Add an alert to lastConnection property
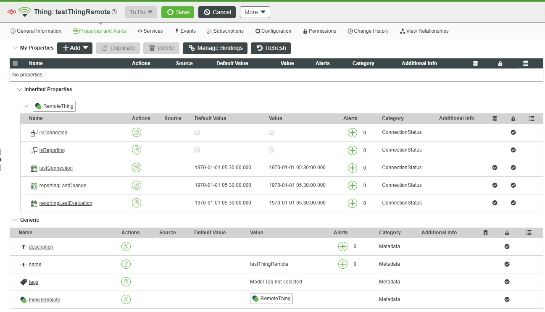This screenshot has width=545, height=312. click(x=352, y=168)
